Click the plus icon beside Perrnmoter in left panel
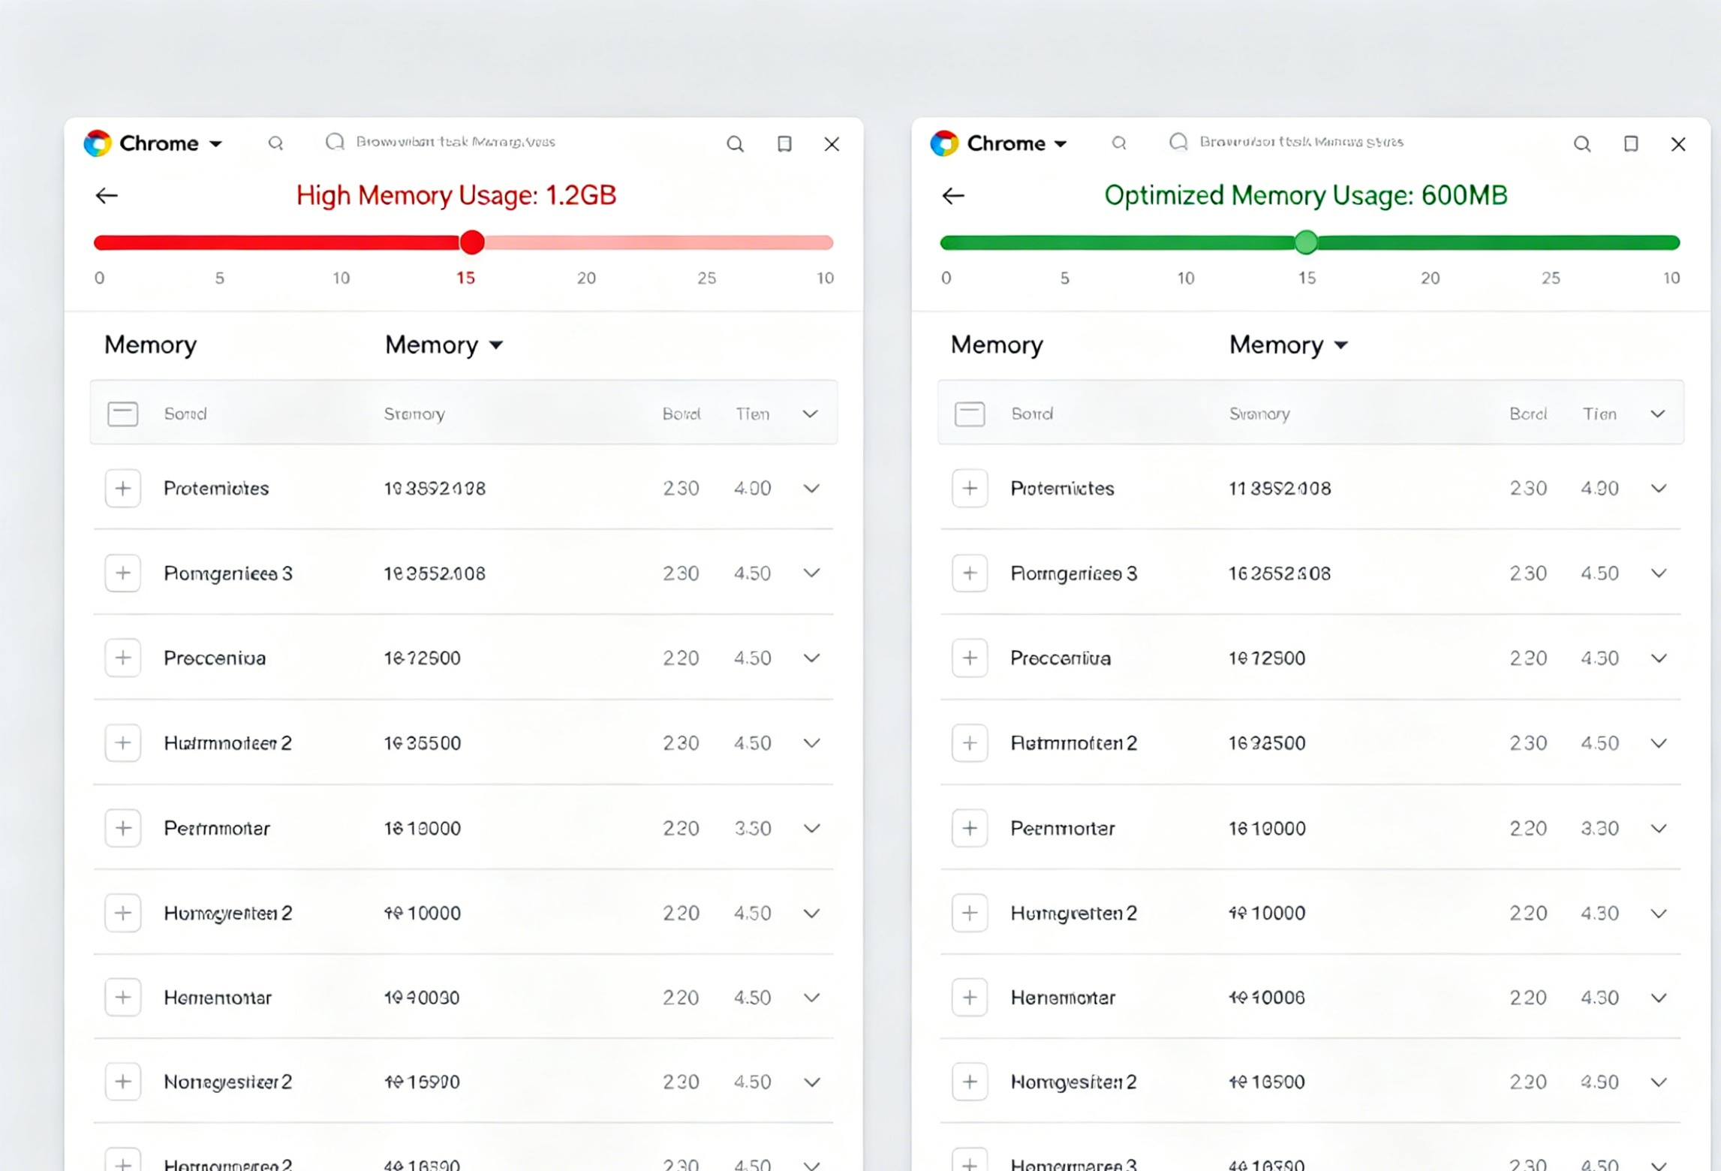The height and width of the screenshot is (1171, 1721). [x=123, y=828]
